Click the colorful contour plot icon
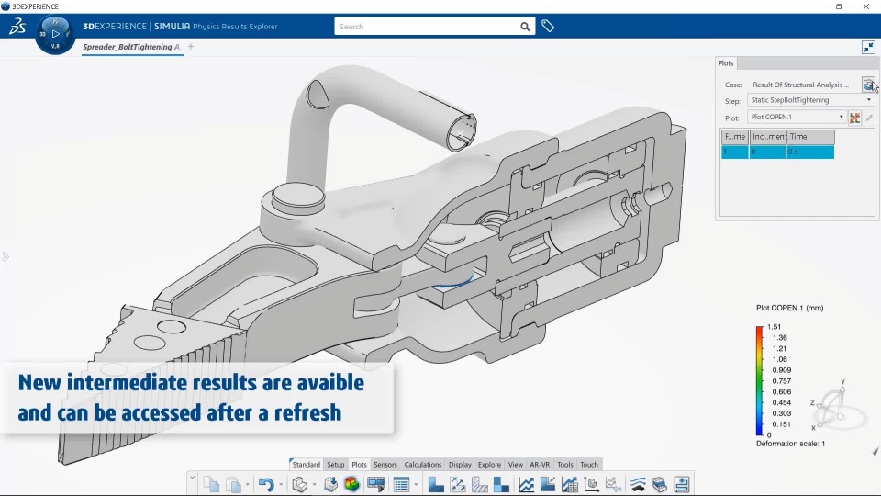The image size is (881, 496). tap(352, 484)
